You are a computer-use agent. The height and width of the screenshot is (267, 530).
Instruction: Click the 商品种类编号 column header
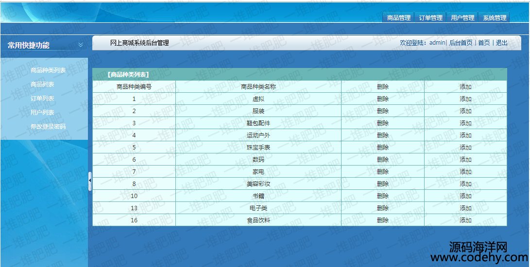(134, 87)
